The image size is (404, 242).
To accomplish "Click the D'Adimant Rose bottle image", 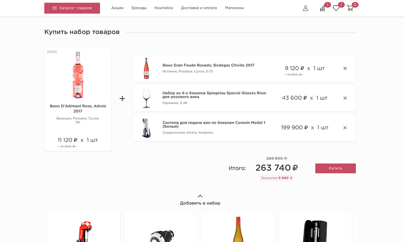I will coord(78,75).
